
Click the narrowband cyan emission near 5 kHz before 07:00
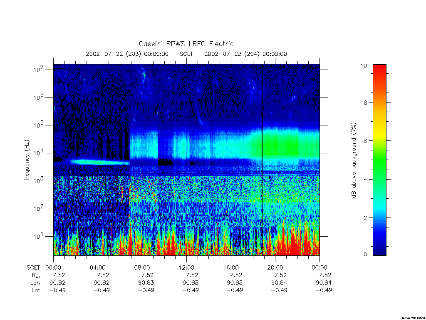tap(100, 162)
